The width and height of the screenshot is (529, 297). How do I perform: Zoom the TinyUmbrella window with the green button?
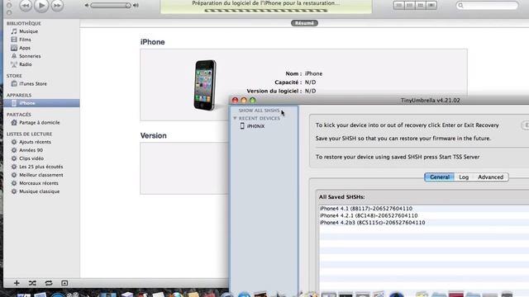[x=252, y=100]
